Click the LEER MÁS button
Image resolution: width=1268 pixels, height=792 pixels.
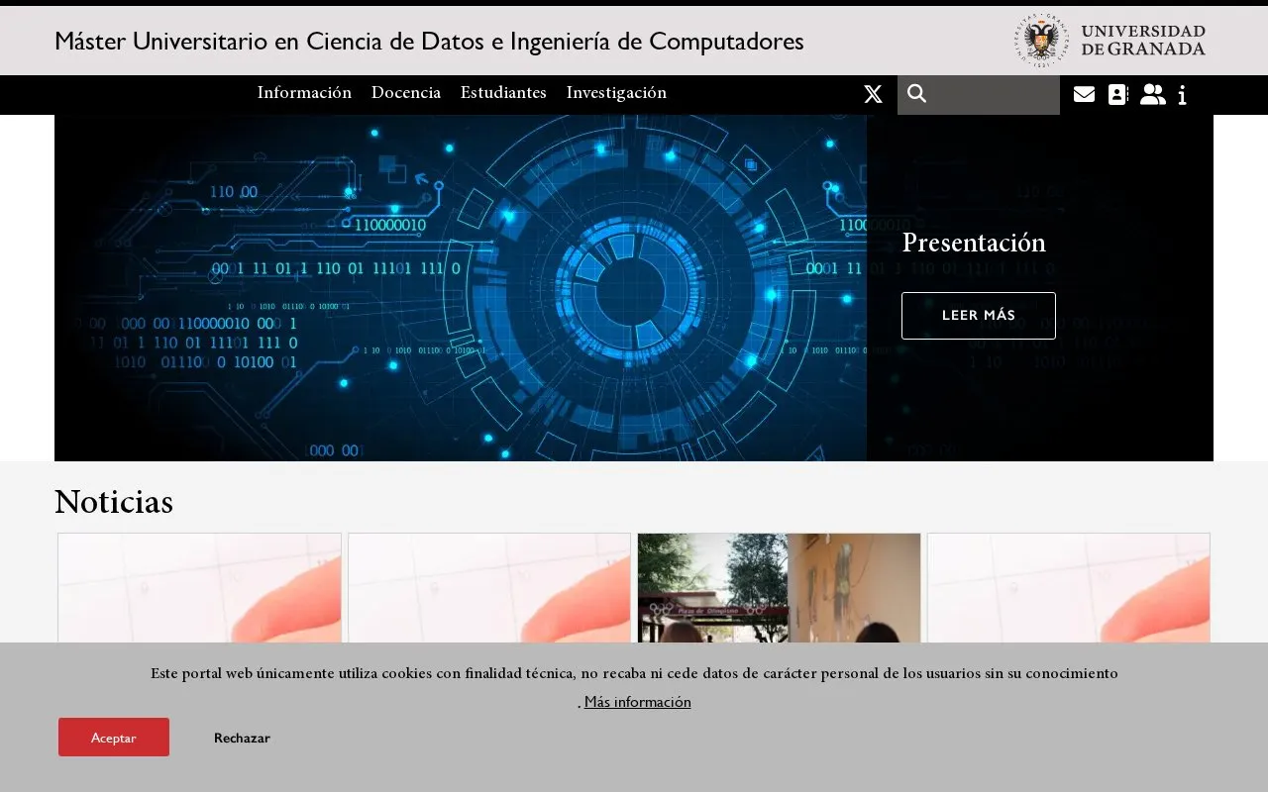(x=979, y=316)
